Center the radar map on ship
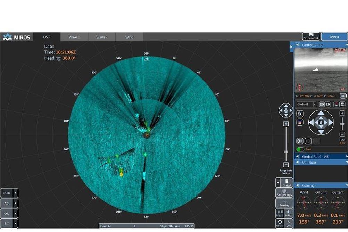This screenshot has height=232, width=348. tap(286, 110)
